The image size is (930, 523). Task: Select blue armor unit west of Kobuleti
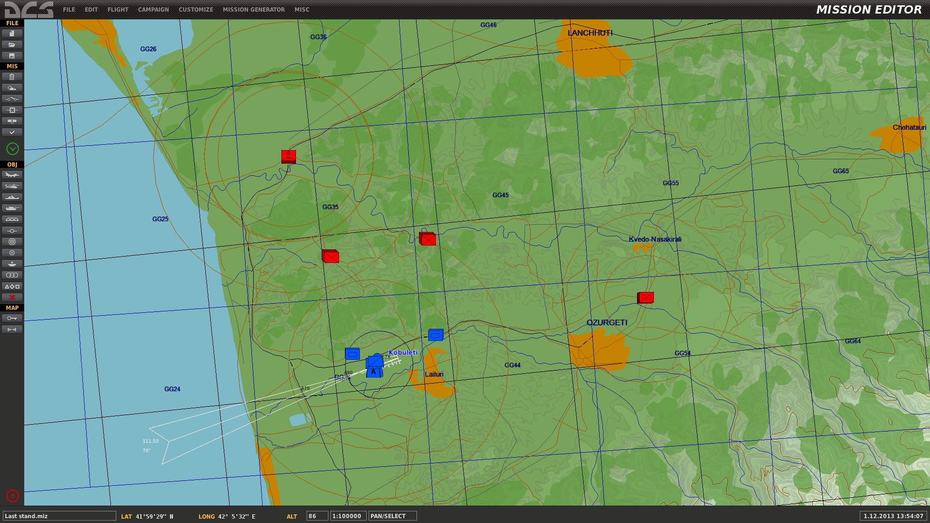pyautogui.click(x=352, y=354)
